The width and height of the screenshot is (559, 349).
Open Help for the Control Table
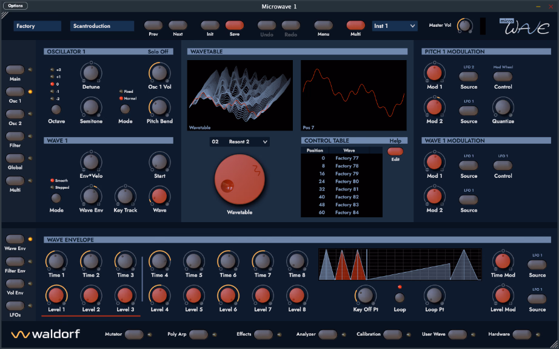tap(395, 141)
